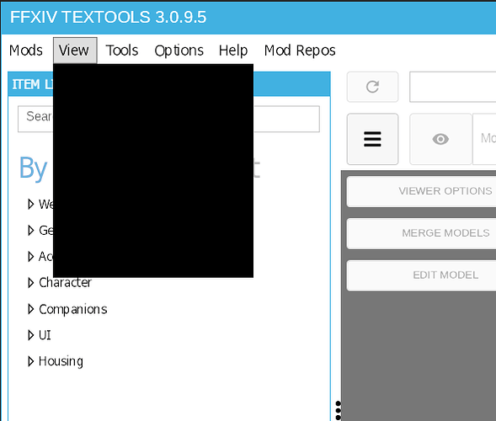
Task: Expand the tree node starting with Ge
Action: [30, 230]
